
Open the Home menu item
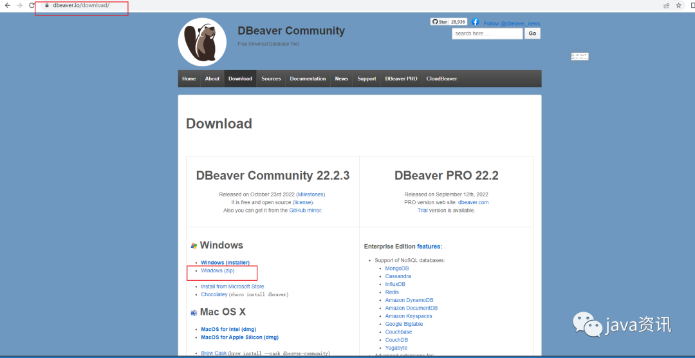click(x=189, y=79)
